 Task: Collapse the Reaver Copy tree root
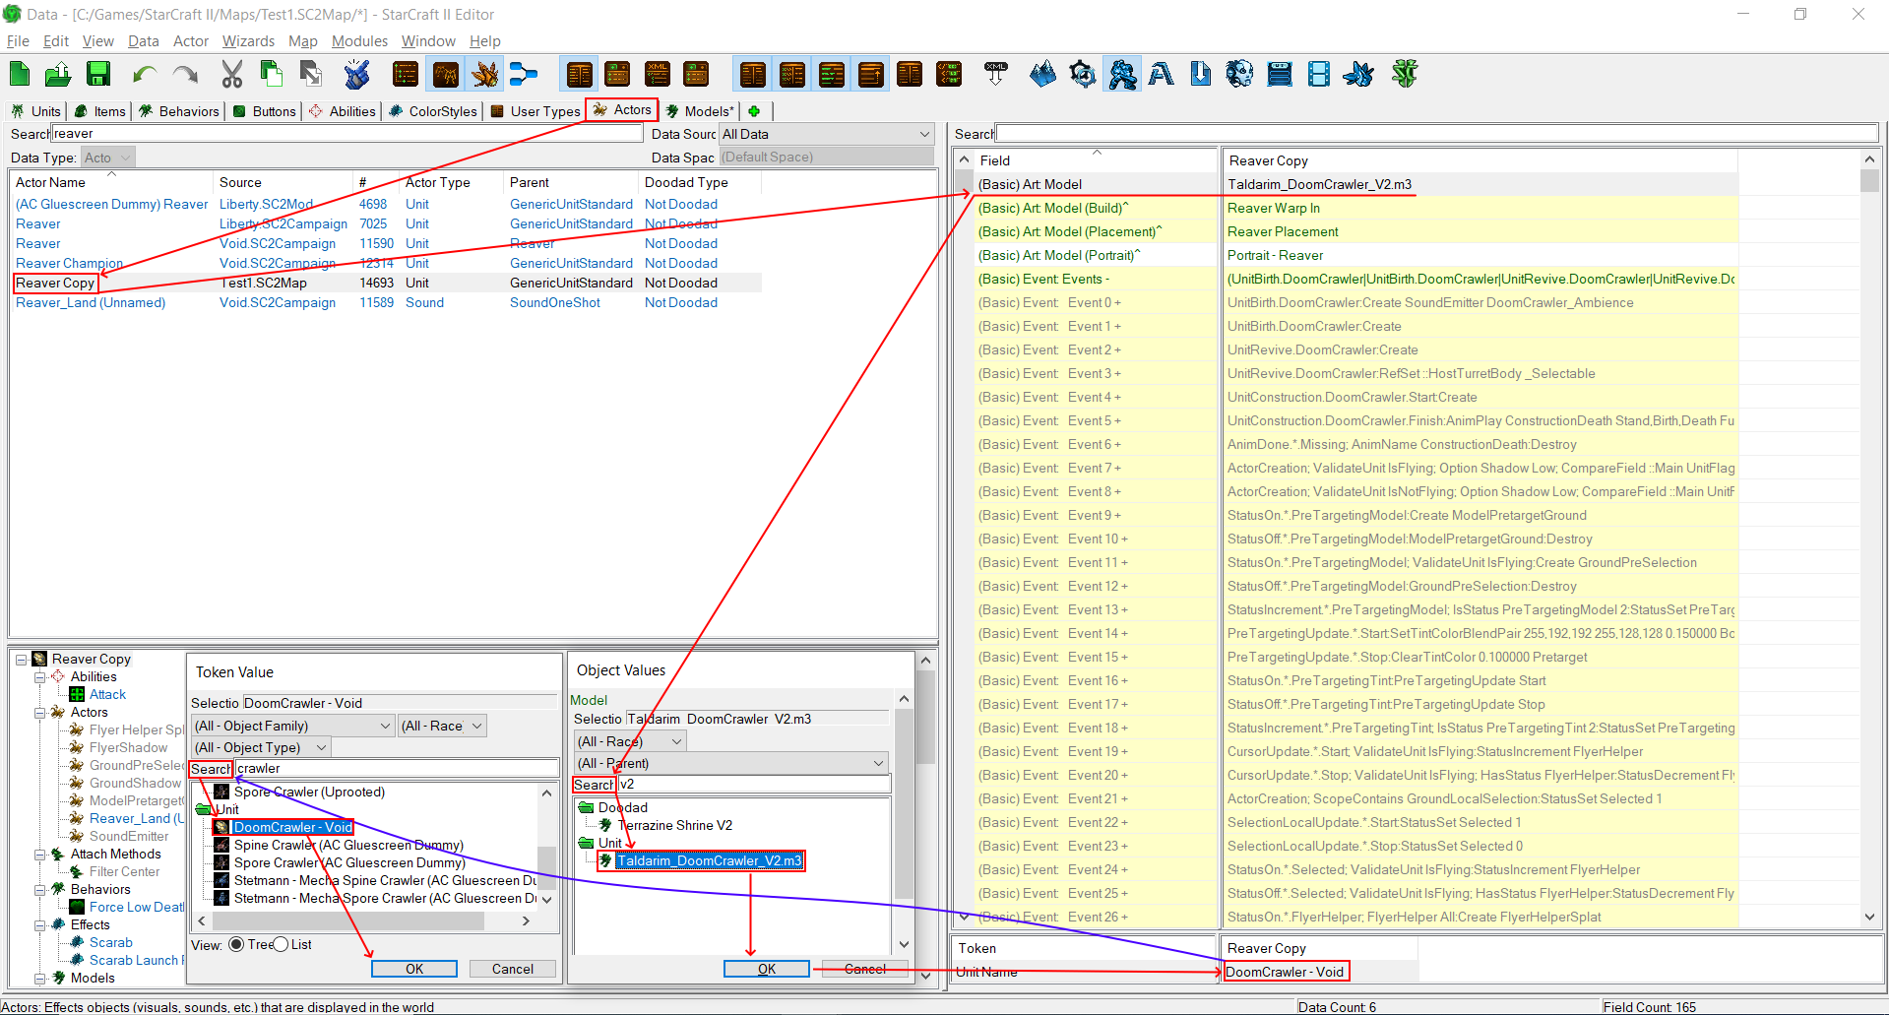click(x=21, y=660)
